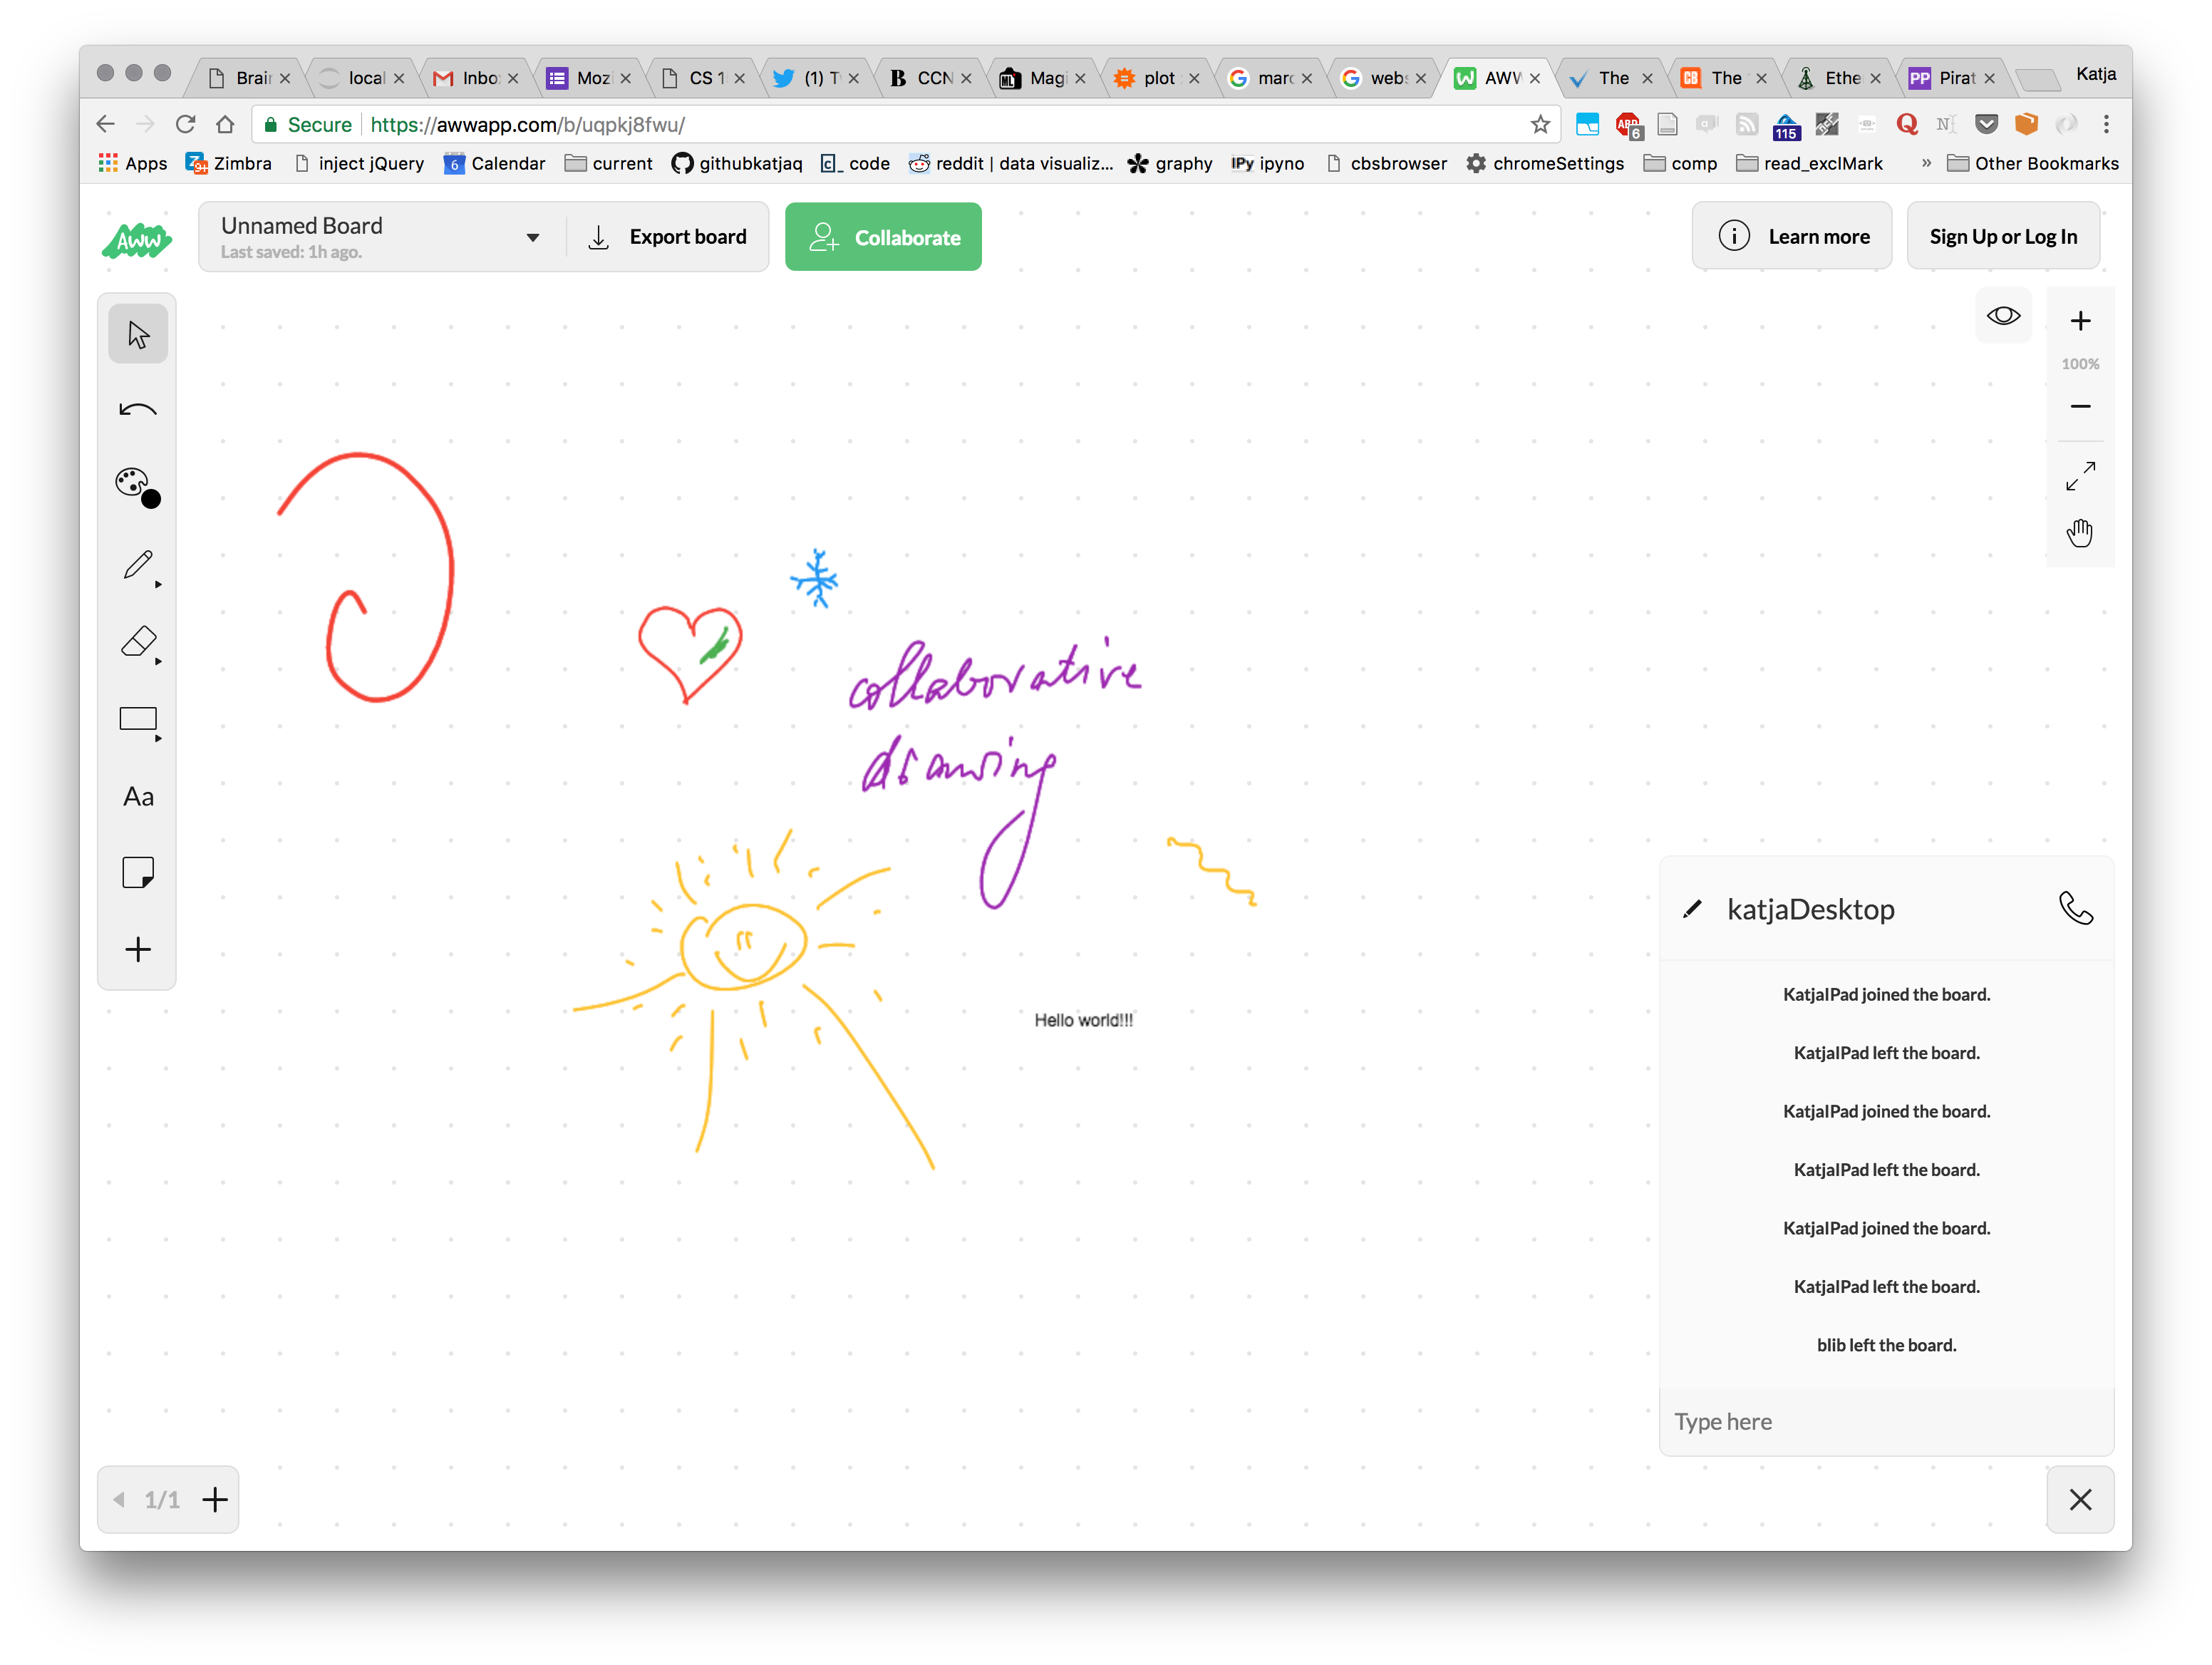Toggle the eye visibility icon

tap(2003, 316)
